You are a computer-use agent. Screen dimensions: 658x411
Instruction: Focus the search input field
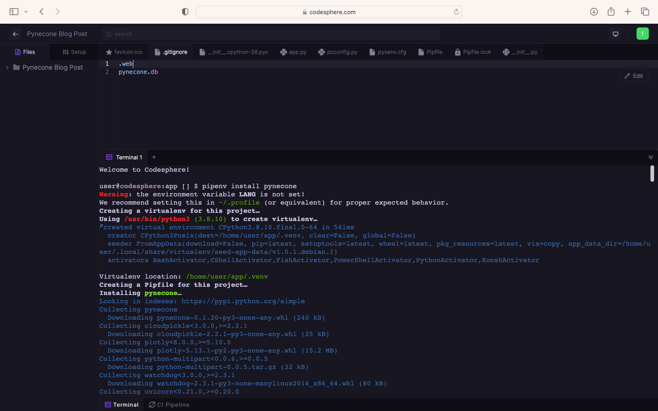click(271, 34)
